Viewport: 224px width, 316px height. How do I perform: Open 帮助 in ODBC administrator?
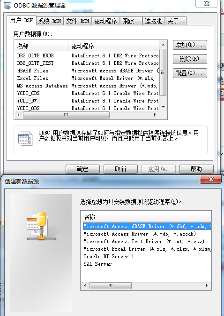(x=196, y=169)
